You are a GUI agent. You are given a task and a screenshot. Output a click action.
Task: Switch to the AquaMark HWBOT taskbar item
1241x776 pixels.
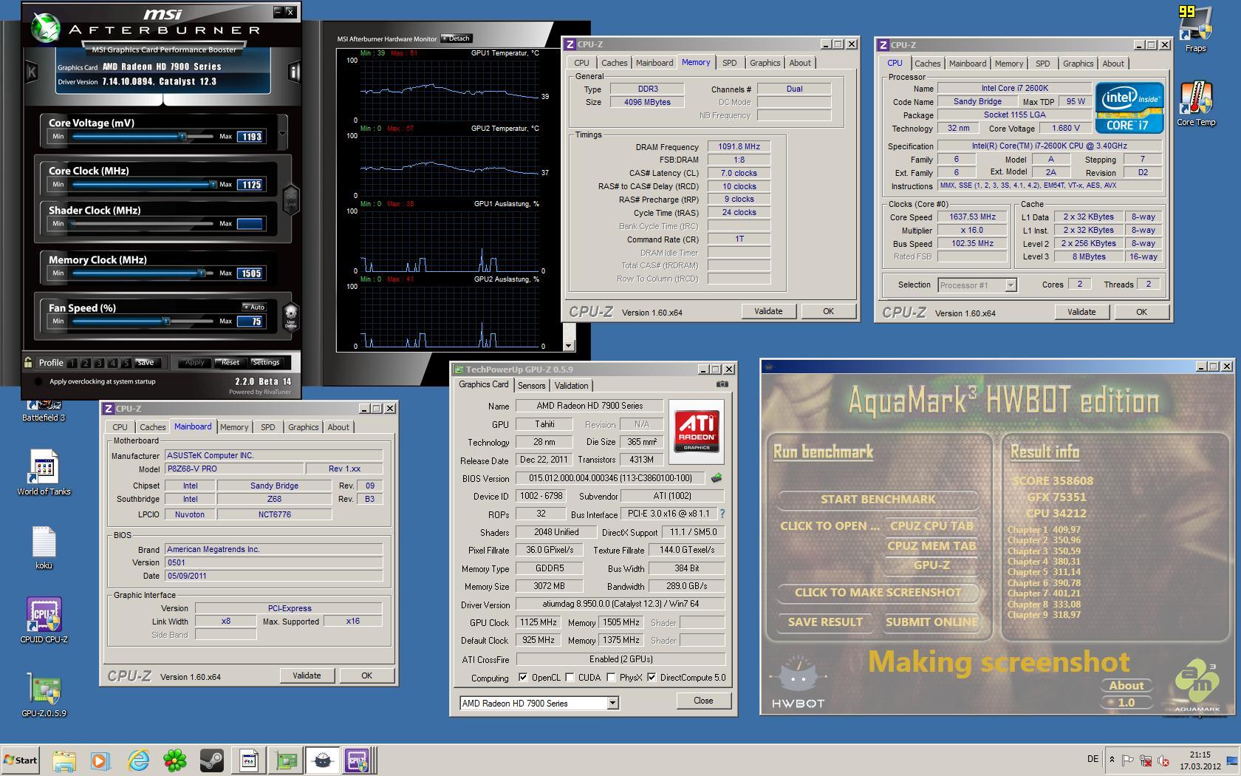coord(323,760)
